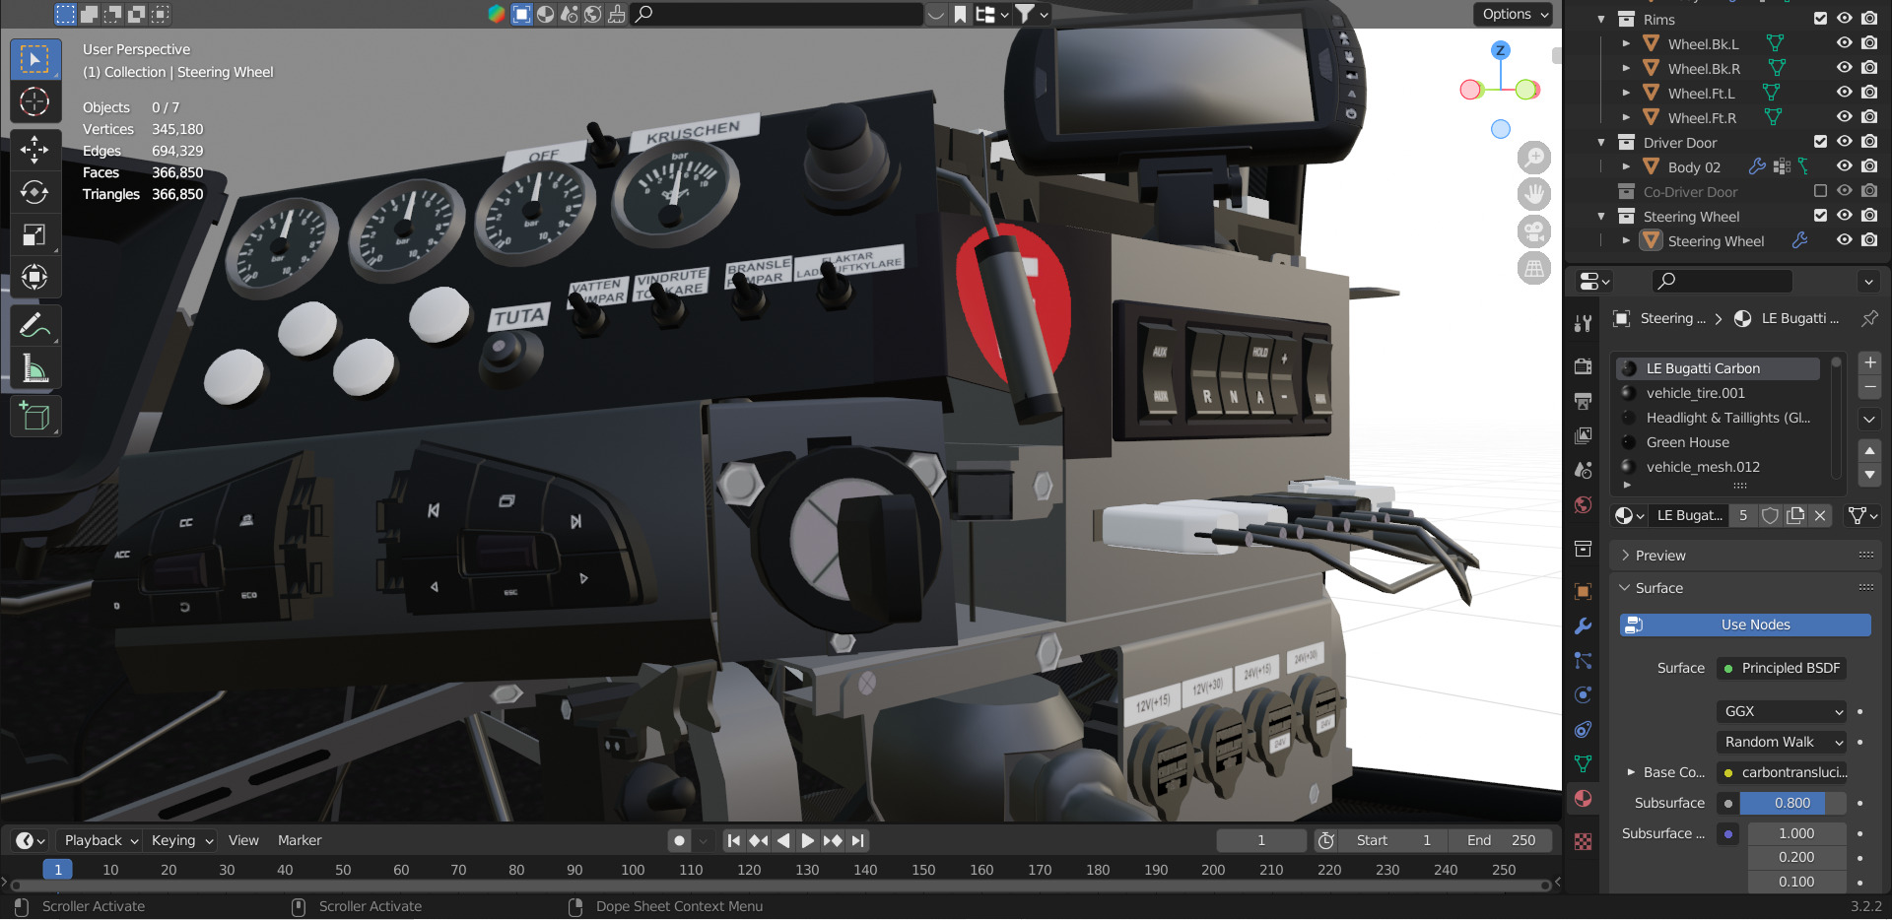
Task: Open the World properties tab
Action: [x=1584, y=504]
